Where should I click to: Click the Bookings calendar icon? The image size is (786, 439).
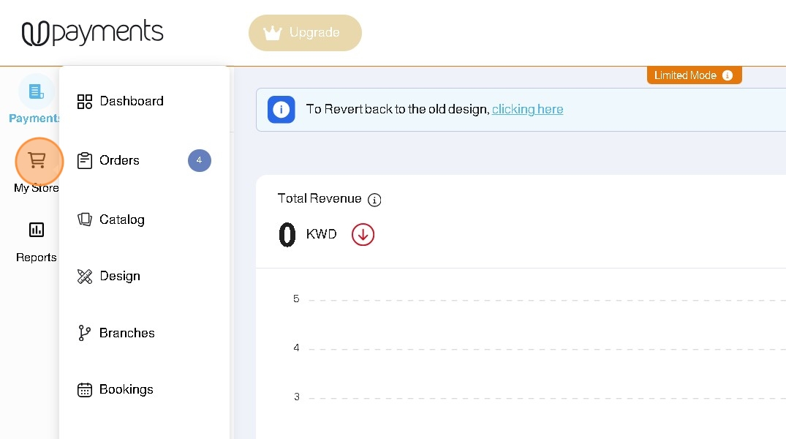pos(85,390)
